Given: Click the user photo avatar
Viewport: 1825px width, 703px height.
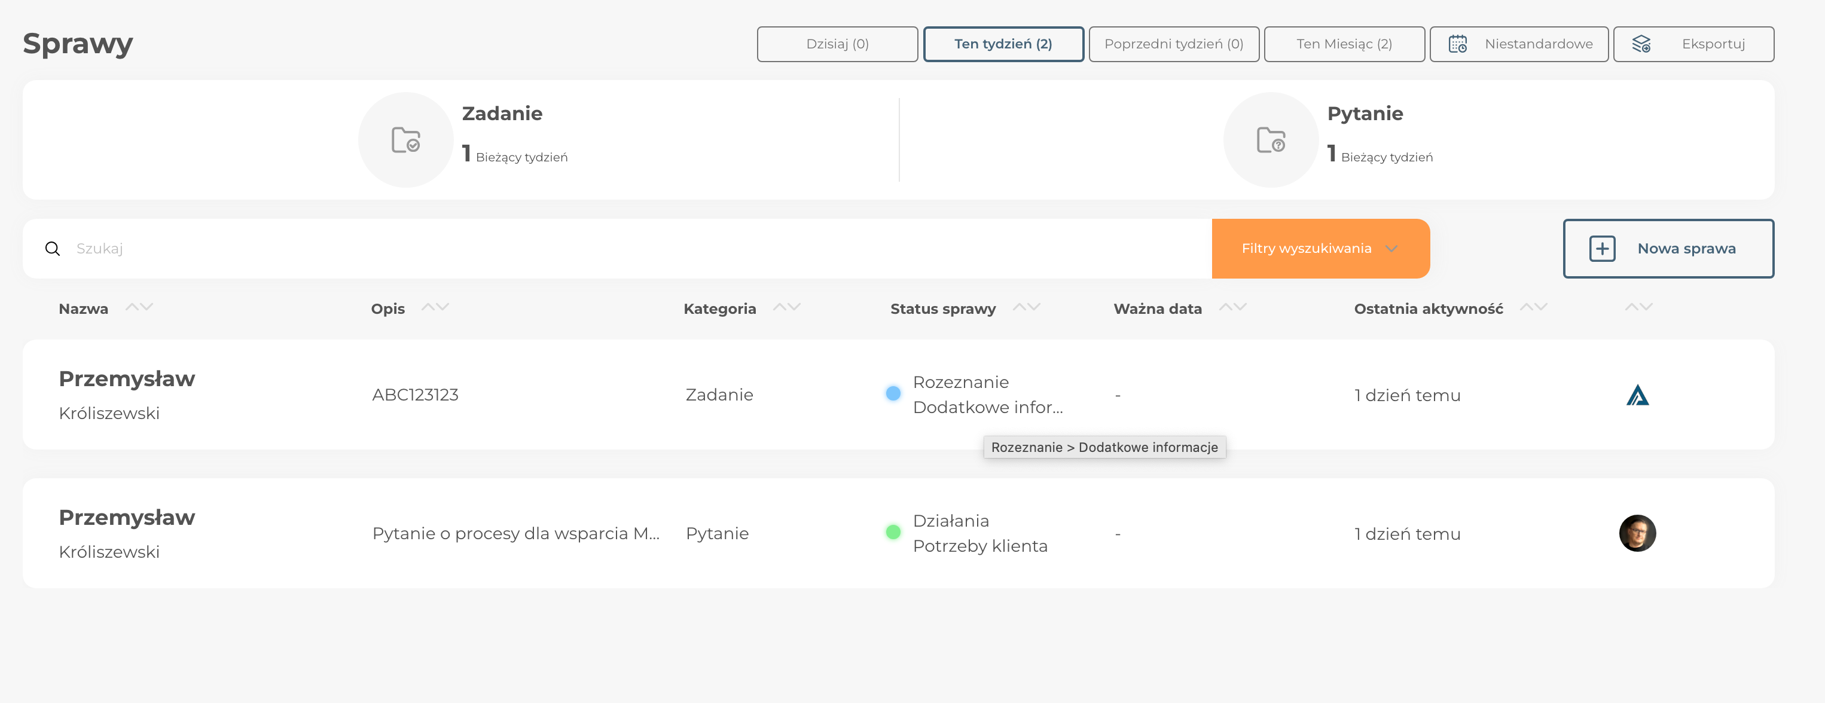Looking at the screenshot, I should [1637, 533].
